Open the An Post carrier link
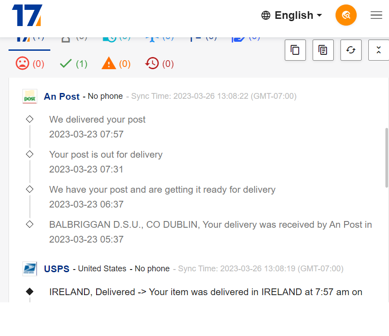The image size is (389, 336). [62, 96]
